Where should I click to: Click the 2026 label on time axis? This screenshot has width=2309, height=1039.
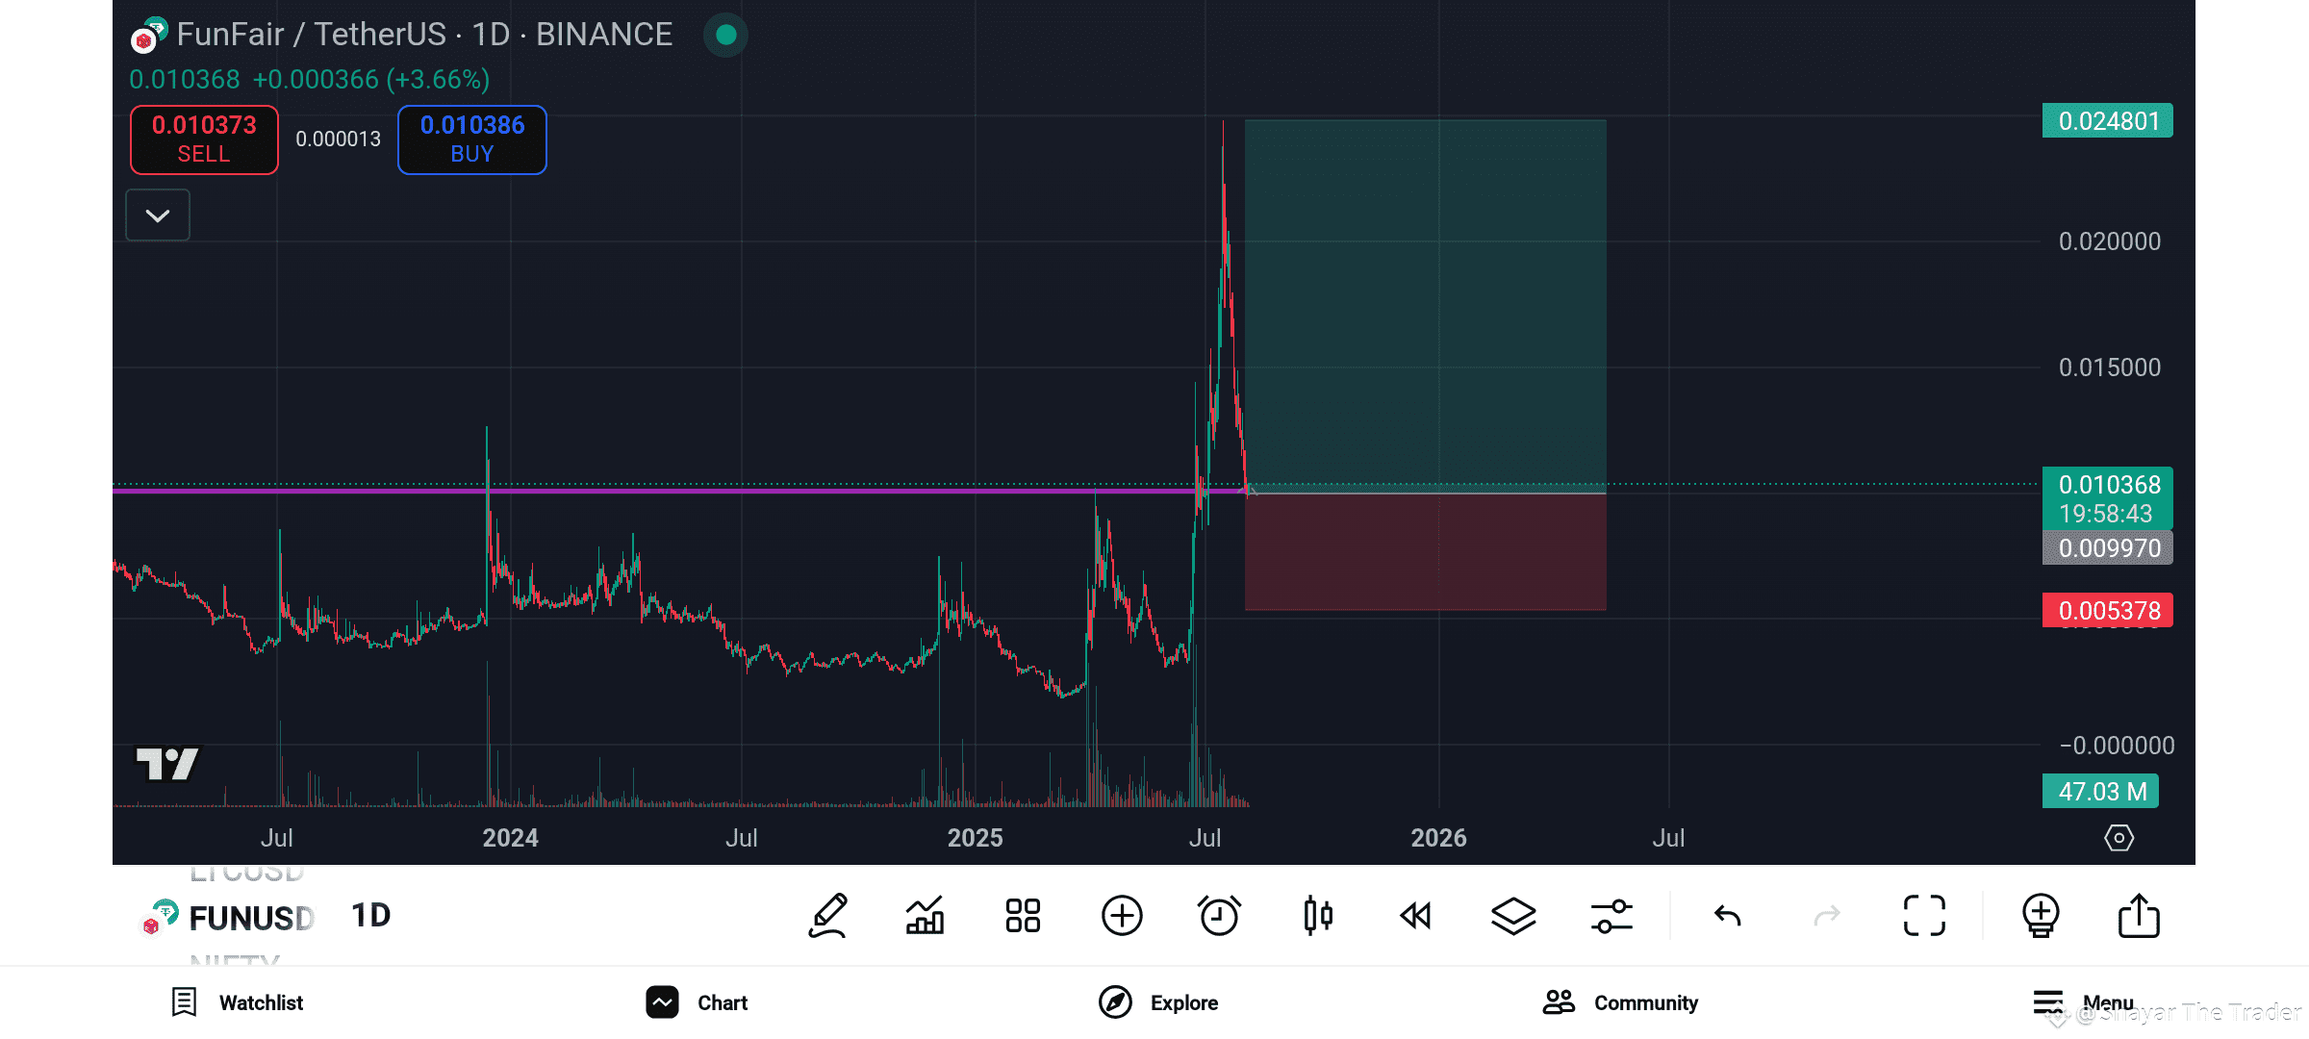pyautogui.click(x=1438, y=838)
